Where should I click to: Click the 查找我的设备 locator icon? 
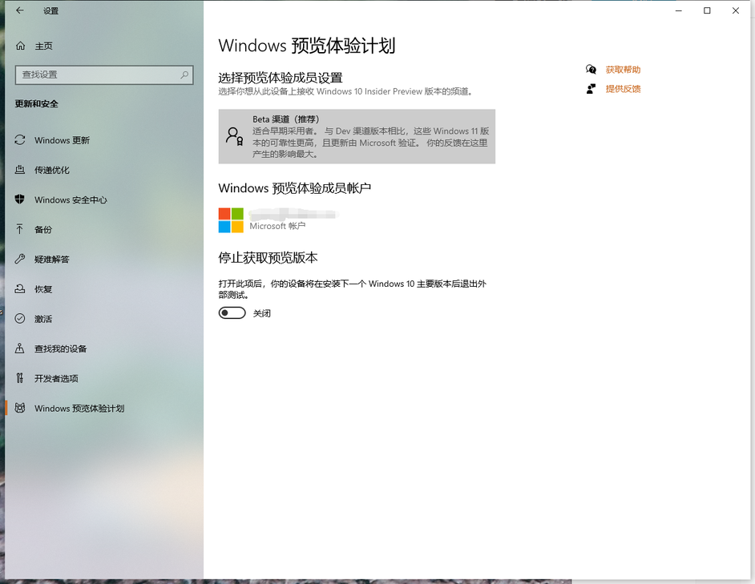coord(20,348)
